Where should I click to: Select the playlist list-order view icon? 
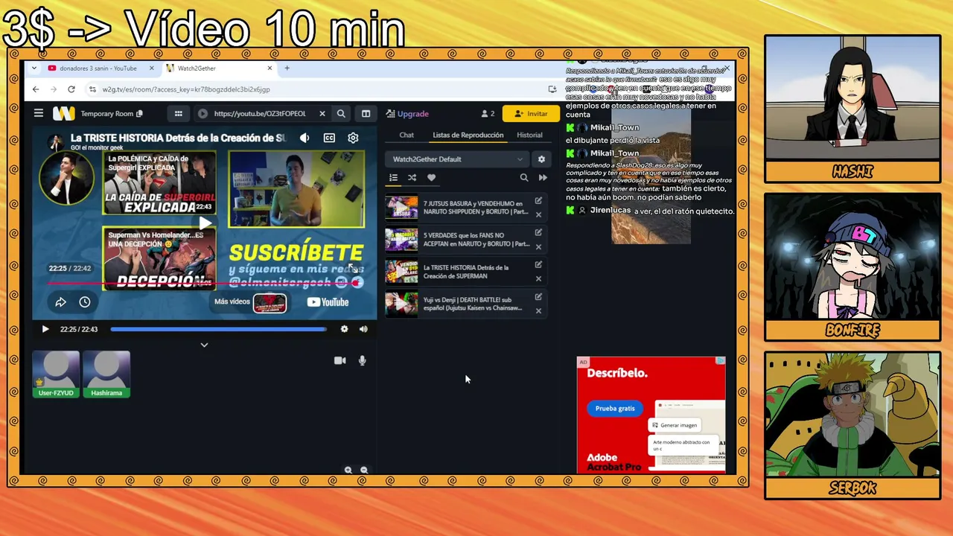coord(393,177)
